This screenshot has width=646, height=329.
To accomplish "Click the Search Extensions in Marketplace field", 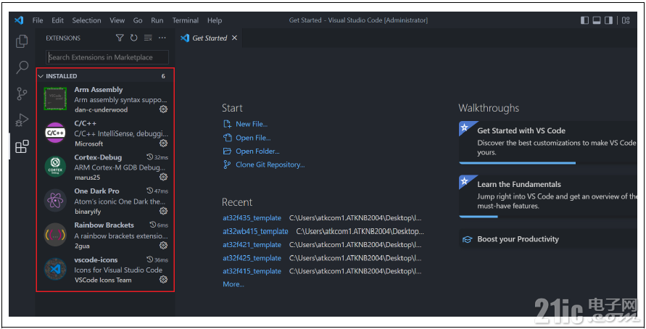I will pyautogui.click(x=107, y=57).
